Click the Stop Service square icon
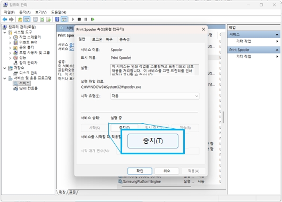 [79, 19]
